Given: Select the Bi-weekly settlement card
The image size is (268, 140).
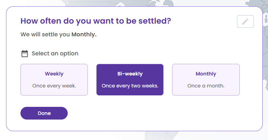Looking at the screenshot, I should 130,80.
